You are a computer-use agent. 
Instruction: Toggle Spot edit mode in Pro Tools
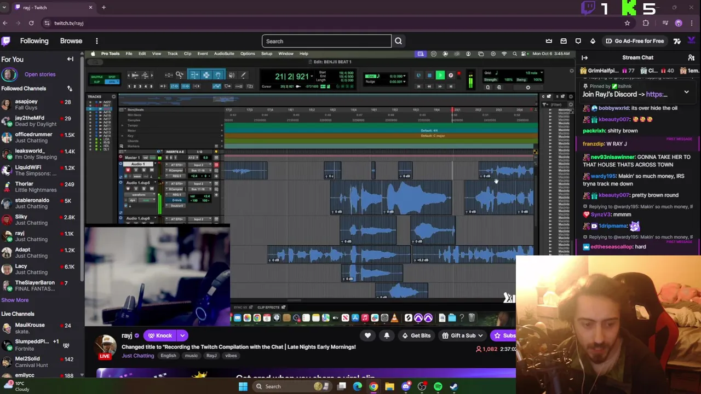point(112,77)
